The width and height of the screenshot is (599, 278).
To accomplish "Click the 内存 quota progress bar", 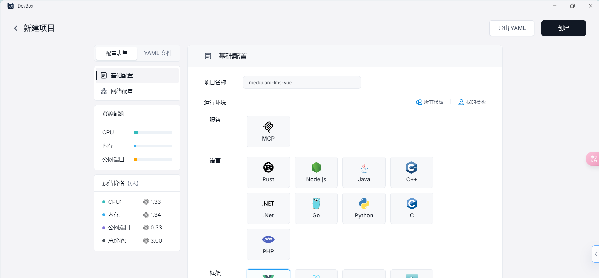I will pos(153,146).
